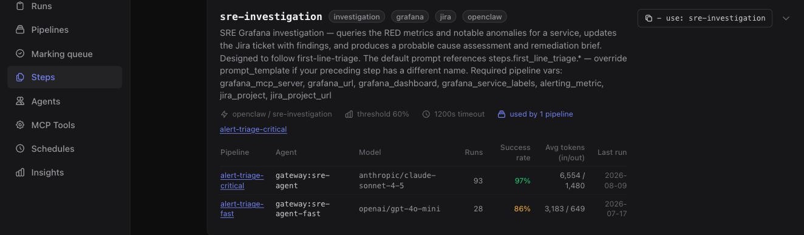Screen dimensions: 804x235
Task: Click the Pipeline column header
Action: click(234, 152)
